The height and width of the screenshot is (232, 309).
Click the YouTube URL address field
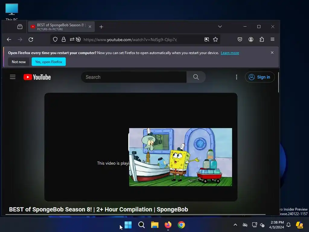[130, 40]
